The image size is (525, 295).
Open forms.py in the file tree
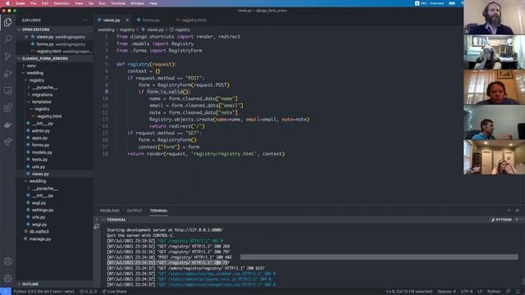point(40,145)
